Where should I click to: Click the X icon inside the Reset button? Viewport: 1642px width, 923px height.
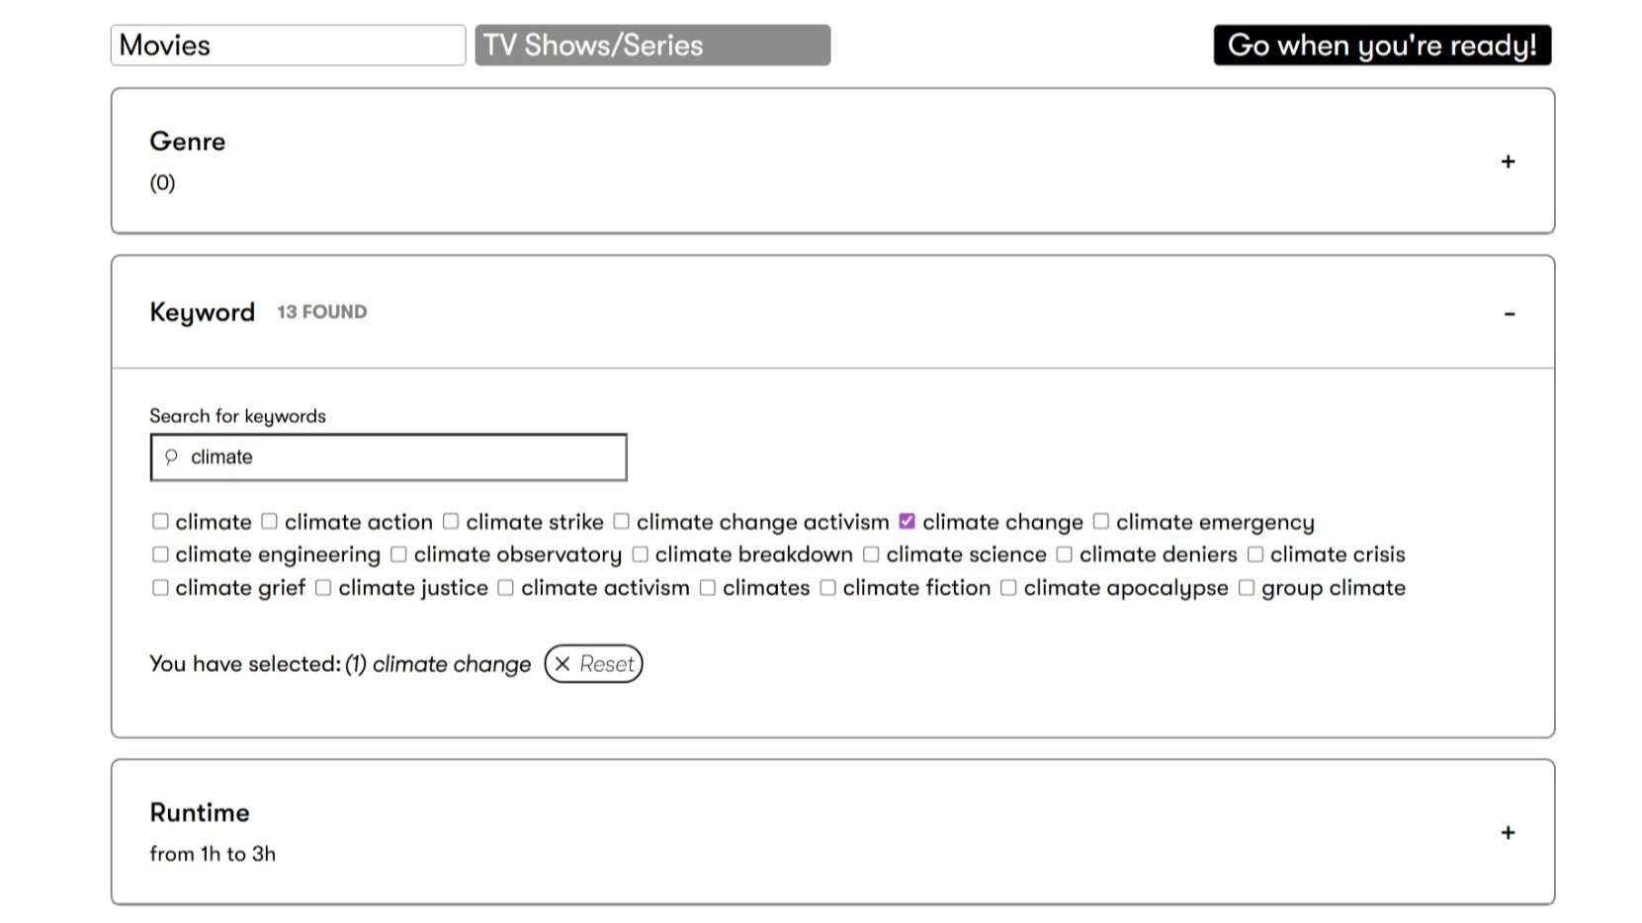click(562, 664)
